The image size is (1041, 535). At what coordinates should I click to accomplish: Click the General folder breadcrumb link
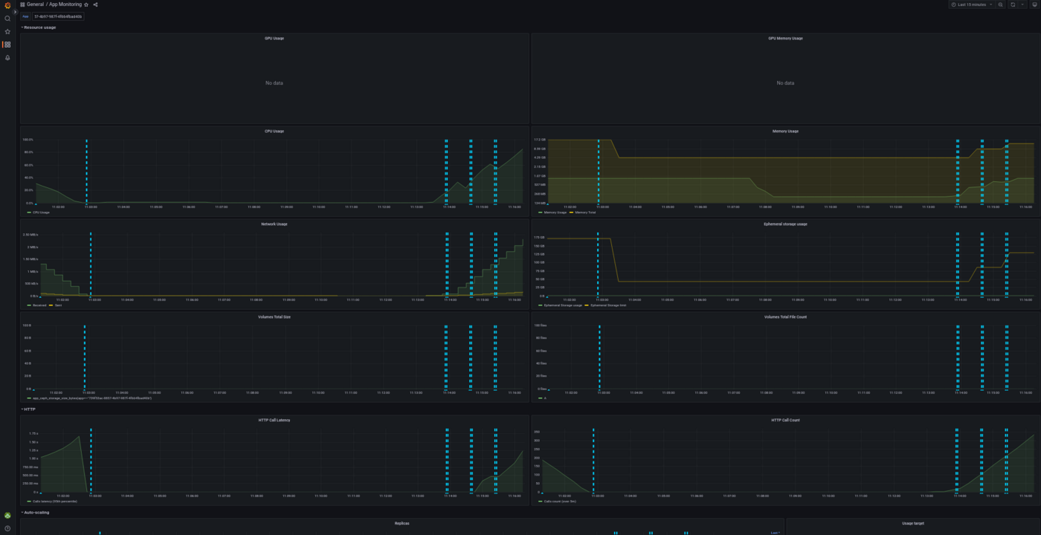[35, 4]
